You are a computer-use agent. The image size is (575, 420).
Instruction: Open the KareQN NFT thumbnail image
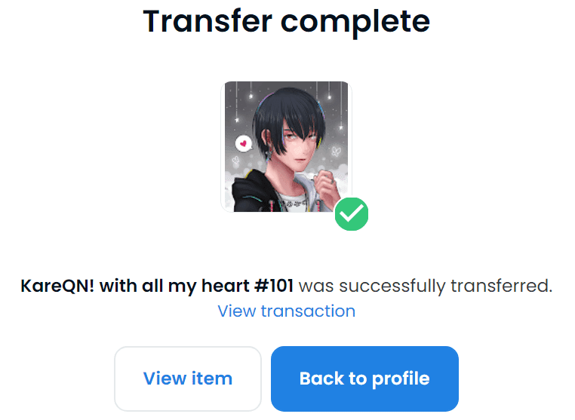(x=287, y=146)
